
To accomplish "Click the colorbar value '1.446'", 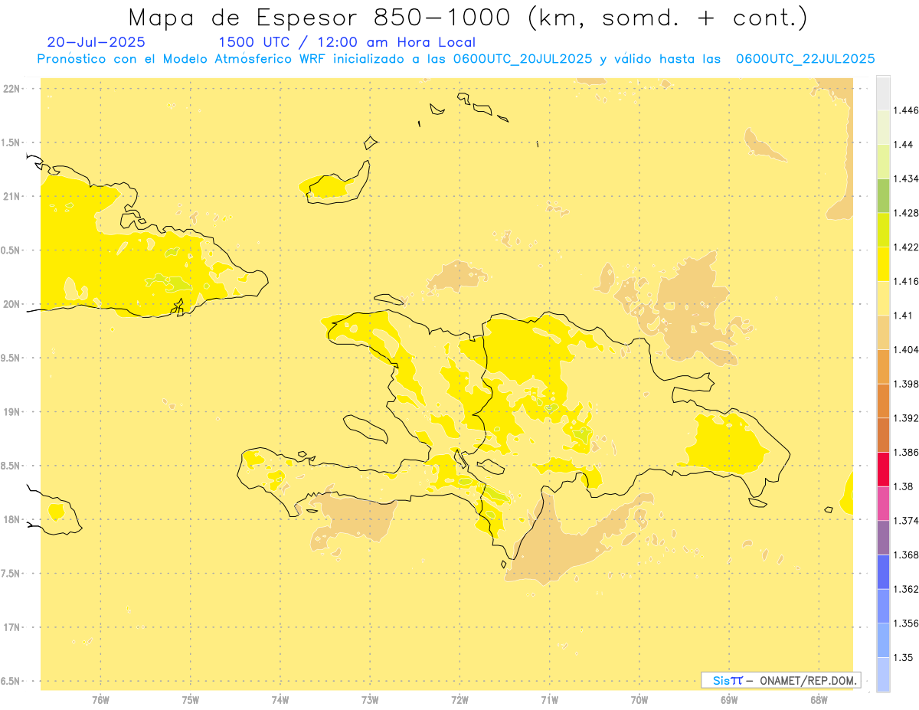I will click(x=905, y=110).
